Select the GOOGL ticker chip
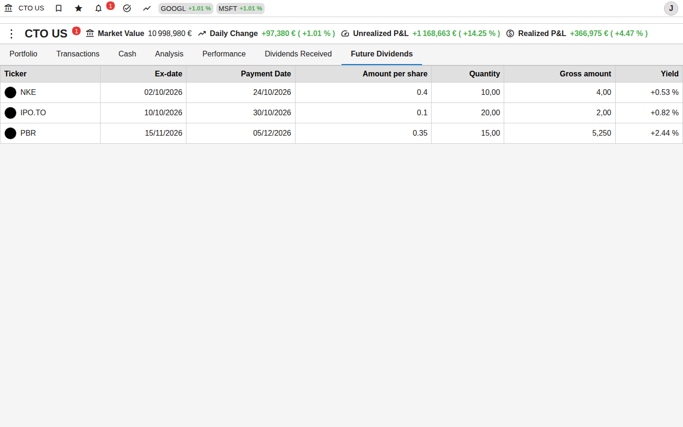 [186, 9]
